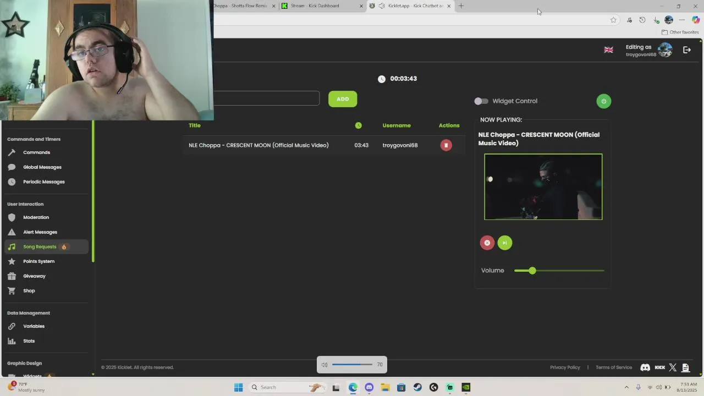The image size is (704, 396).
Task: Open the documentation footer icon
Action: point(685,367)
